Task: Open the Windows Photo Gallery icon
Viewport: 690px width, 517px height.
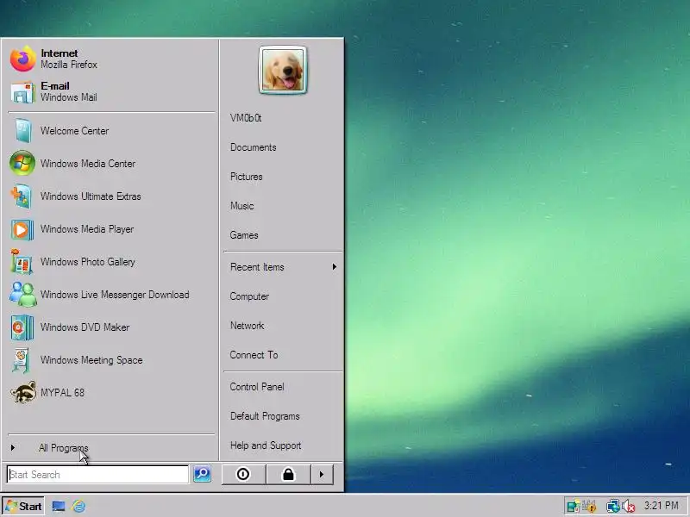Action: [x=22, y=262]
